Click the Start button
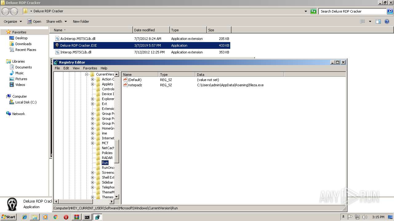Image resolution: width=394 pixels, height=221 pixels. coord(9,217)
